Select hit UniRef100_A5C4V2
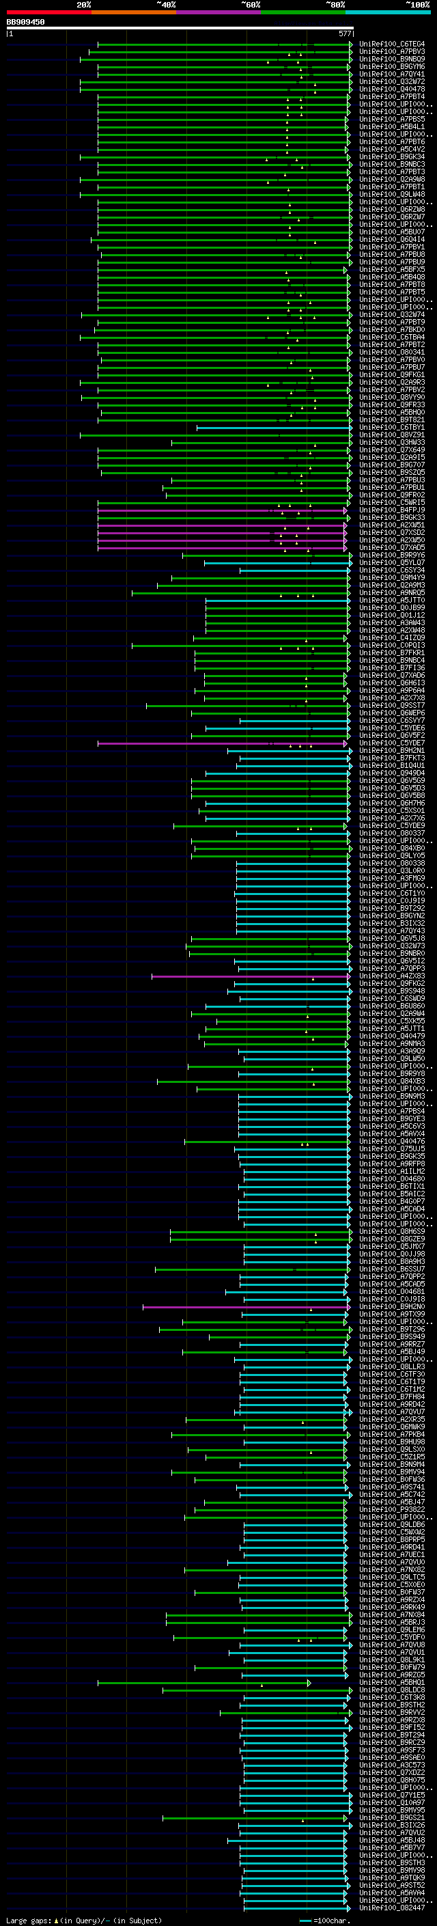The image size is (437, 1926). [392, 150]
